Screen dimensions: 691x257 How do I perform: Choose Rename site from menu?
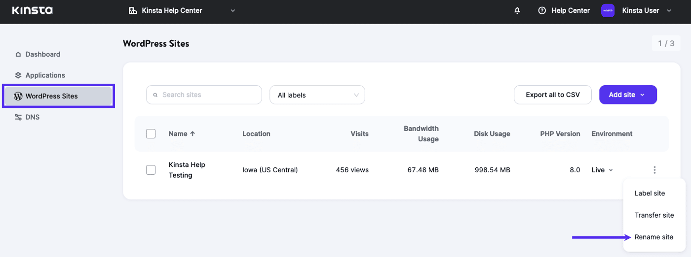coord(654,237)
